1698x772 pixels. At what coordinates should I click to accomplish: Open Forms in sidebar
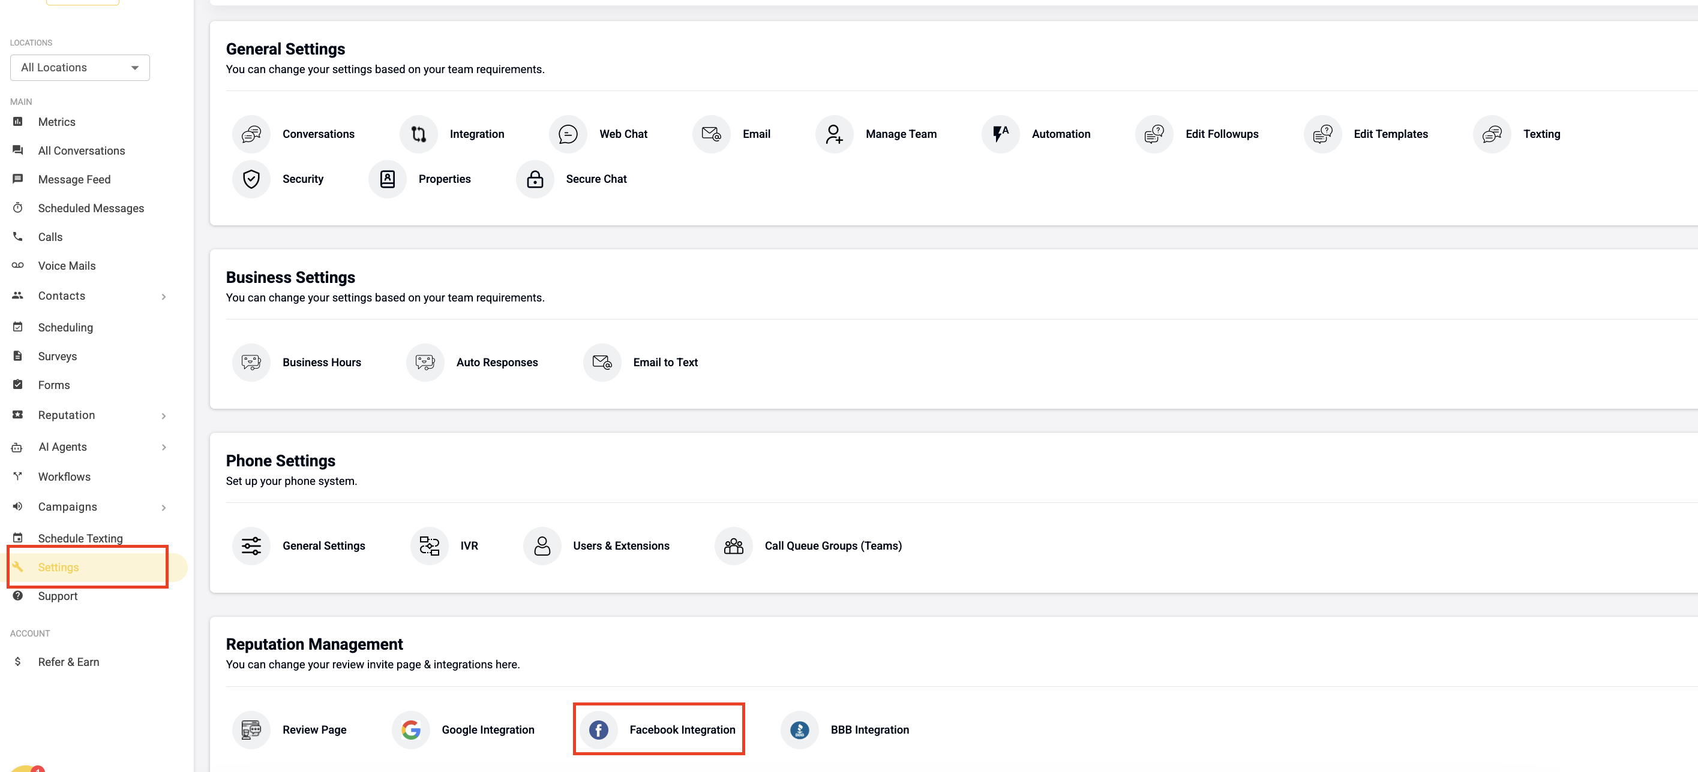pos(54,385)
